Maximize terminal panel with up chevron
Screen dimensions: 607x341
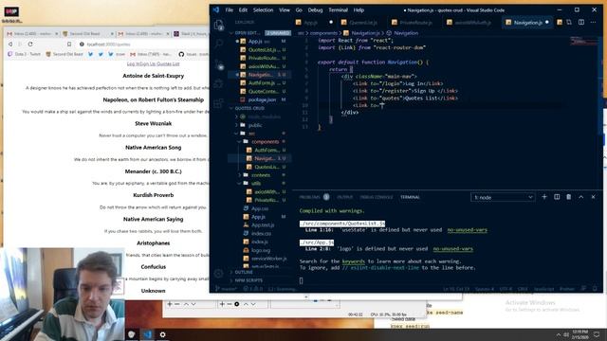[x=581, y=197]
